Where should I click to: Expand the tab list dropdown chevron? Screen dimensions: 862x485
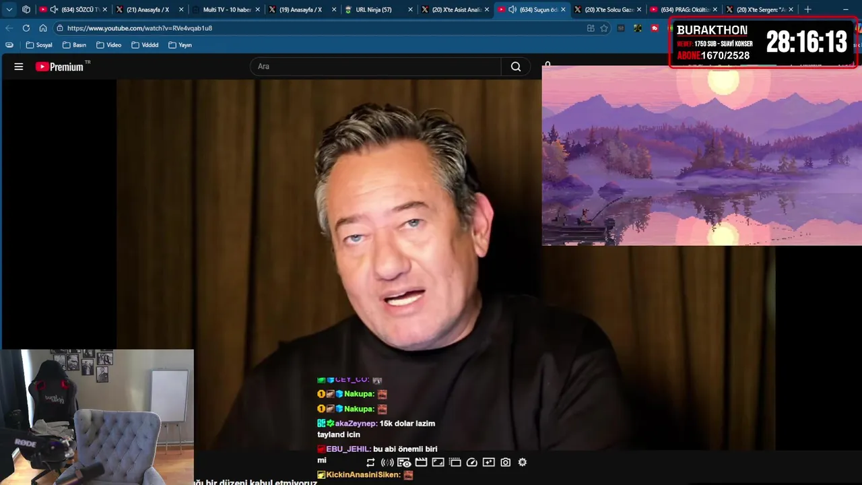[x=9, y=9]
